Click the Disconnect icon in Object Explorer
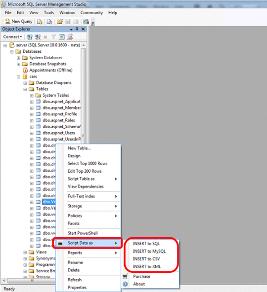267x292 pixels. [38, 37]
